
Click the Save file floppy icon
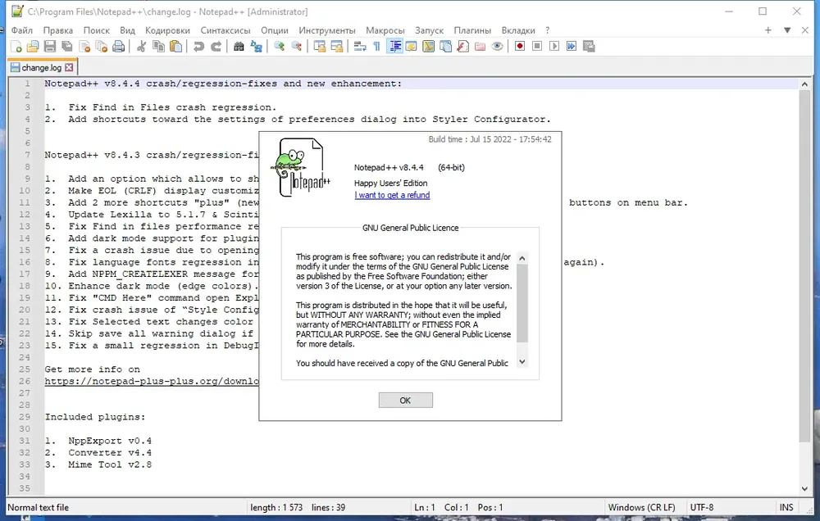[x=50, y=47]
